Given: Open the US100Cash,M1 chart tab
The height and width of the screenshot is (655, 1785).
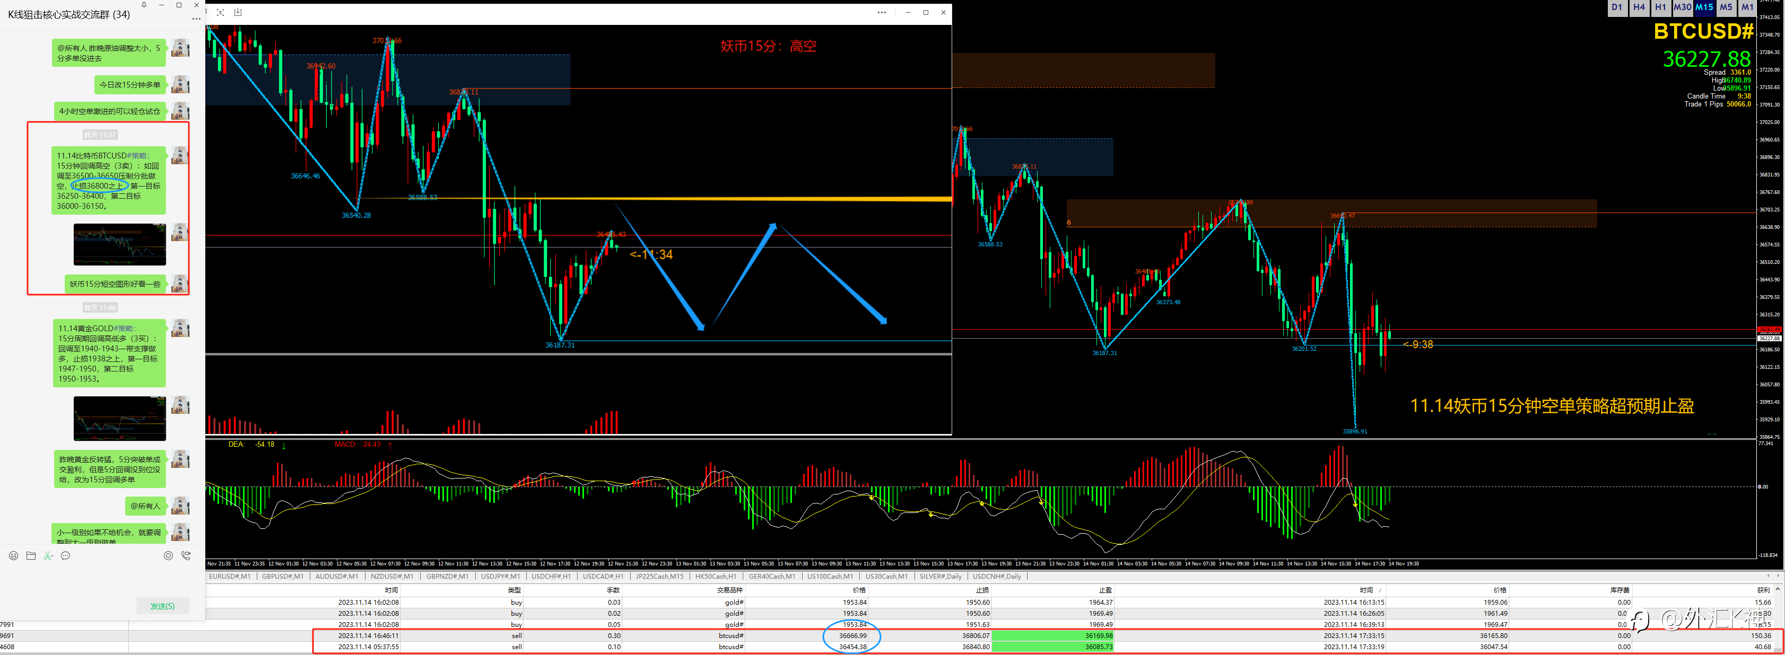Looking at the screenshot, I should [830, 576].
